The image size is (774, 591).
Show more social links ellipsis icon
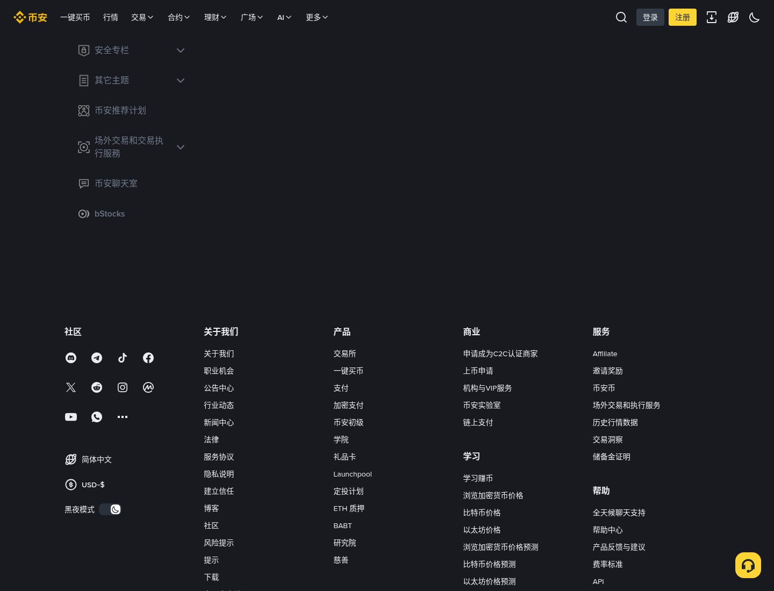coord(123,417)
